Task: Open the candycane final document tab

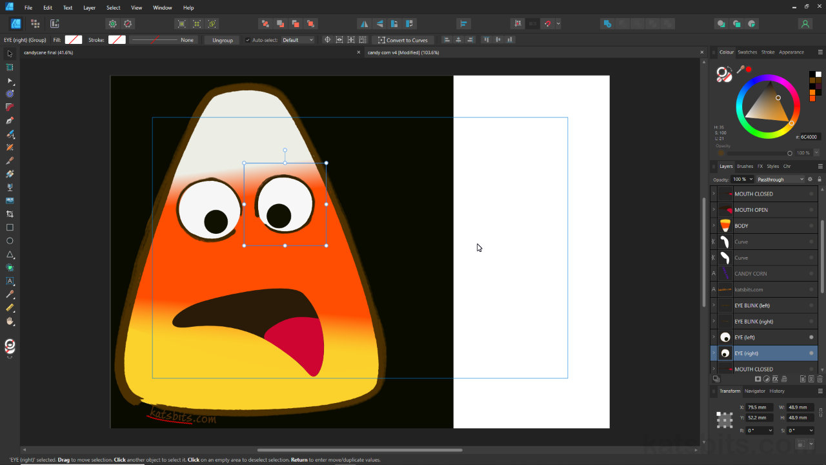Action: [x=48, y=52]
